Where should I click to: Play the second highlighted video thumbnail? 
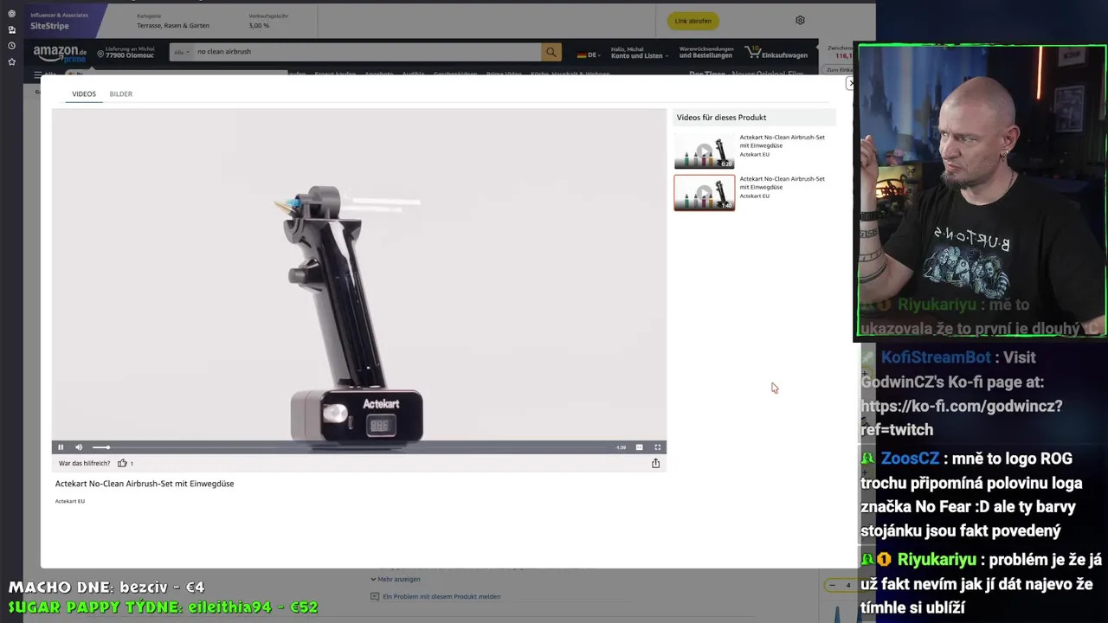pyautogui.click(x=705, y=193)
